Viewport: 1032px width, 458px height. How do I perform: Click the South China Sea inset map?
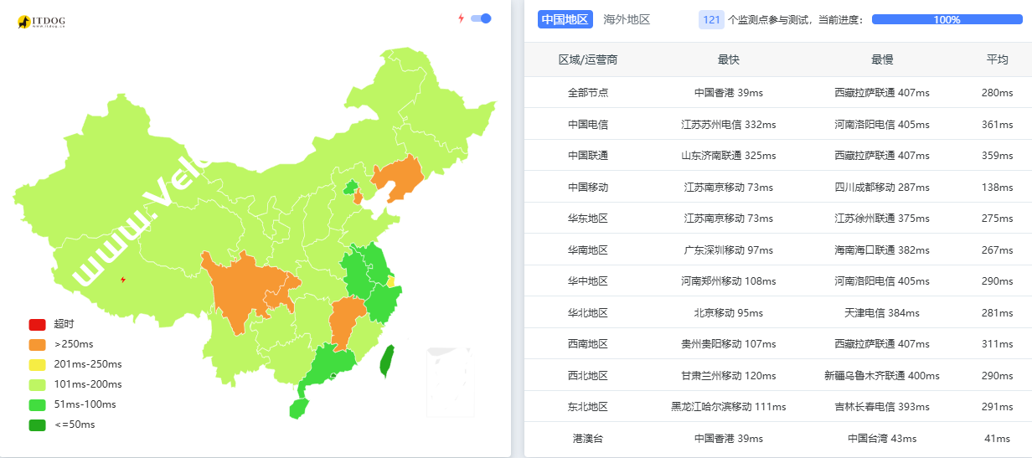coord(450,382)
